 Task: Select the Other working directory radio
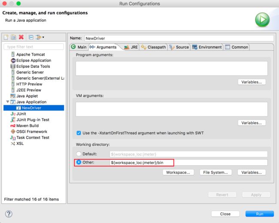[x=79, y=162]
